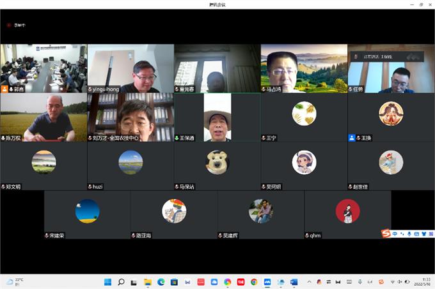Open Word from the taskbar
Screen dimensions: 435x289
(294, 281)
